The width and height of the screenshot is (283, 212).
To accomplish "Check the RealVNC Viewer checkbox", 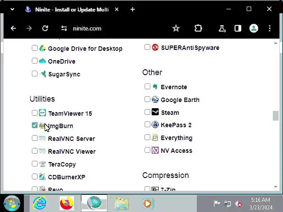I will pyautogui.click(x=34, y=151).
